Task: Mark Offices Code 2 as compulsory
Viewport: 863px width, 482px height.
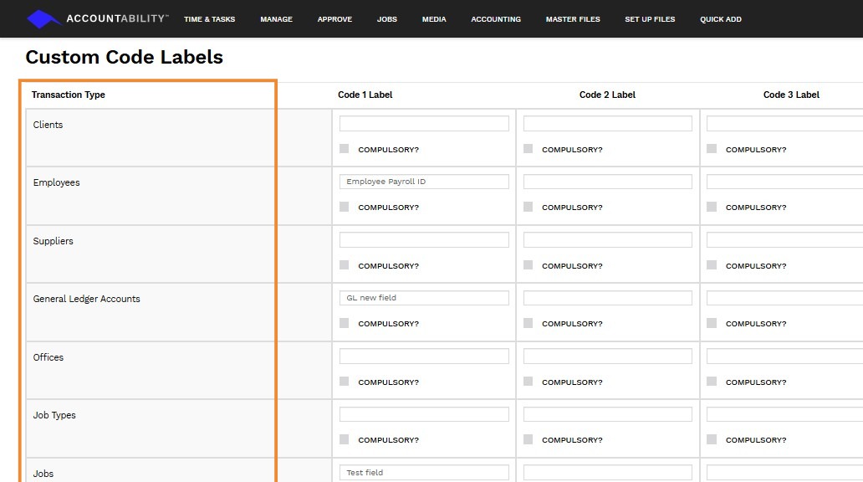Action: pos(529,382)
